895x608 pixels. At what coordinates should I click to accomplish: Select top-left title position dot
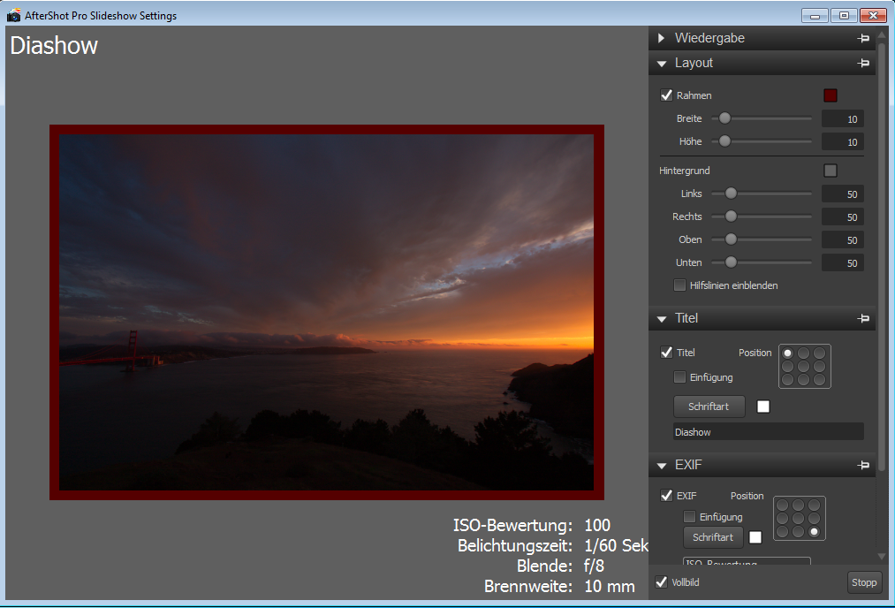point(788,353)
